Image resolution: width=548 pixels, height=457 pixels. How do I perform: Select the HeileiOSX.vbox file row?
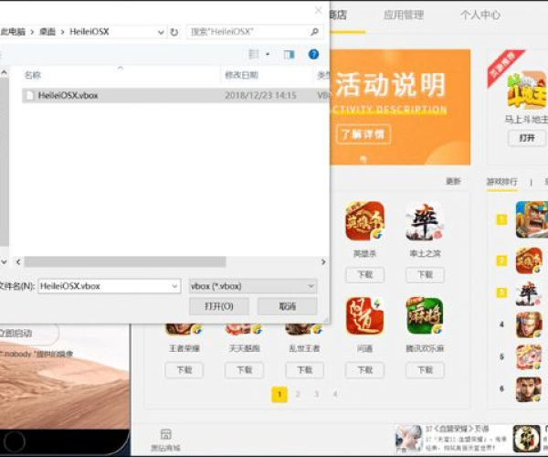pos(175,95)
